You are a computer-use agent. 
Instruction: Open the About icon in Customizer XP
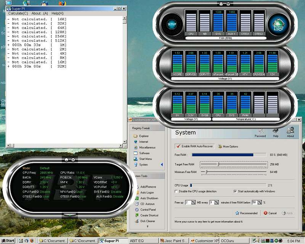click(x=290, y=133)
